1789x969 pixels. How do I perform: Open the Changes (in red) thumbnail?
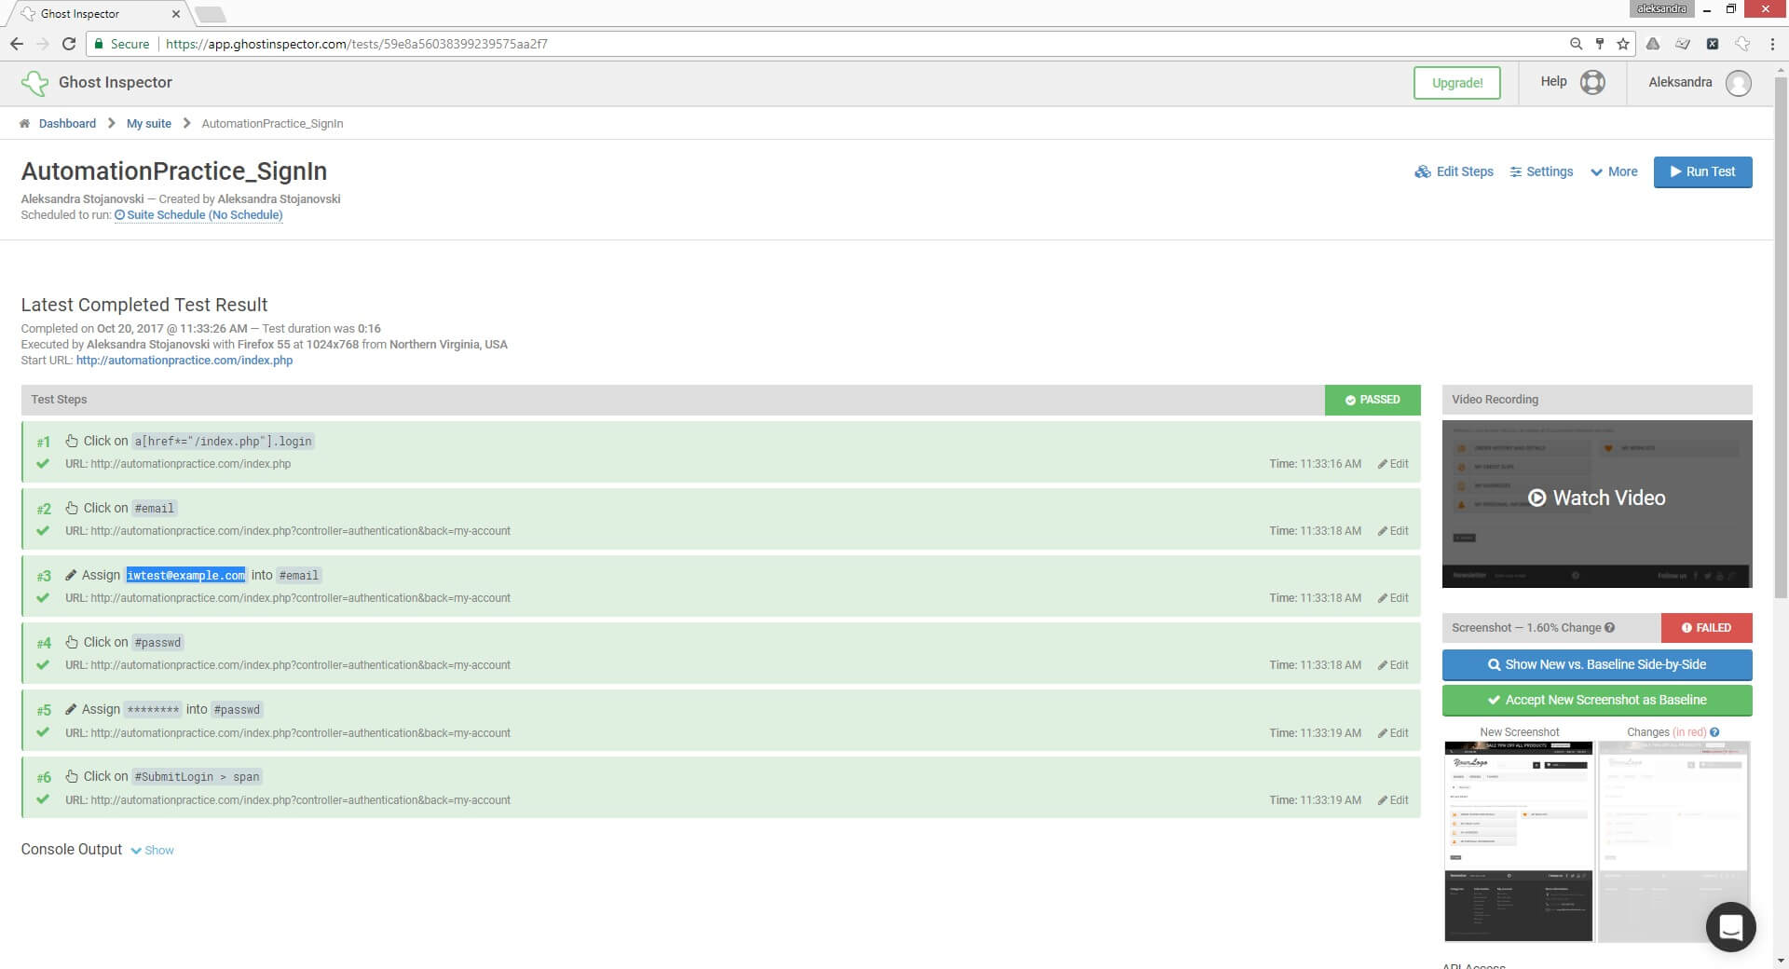click(x=1673, y=841)
